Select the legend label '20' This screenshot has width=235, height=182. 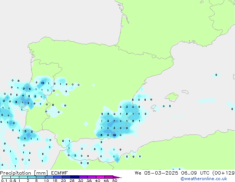tap(63, 181)
